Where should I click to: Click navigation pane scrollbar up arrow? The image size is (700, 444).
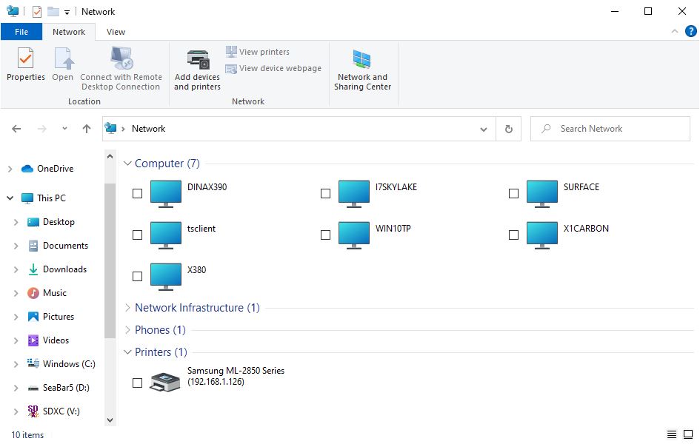tap(110, 156)
